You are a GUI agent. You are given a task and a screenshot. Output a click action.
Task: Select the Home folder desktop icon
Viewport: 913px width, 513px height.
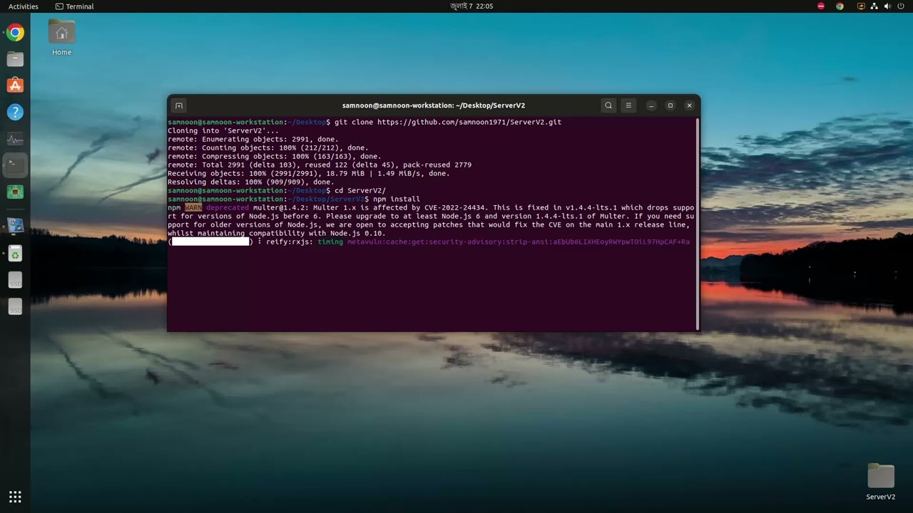tap(61, 38)
